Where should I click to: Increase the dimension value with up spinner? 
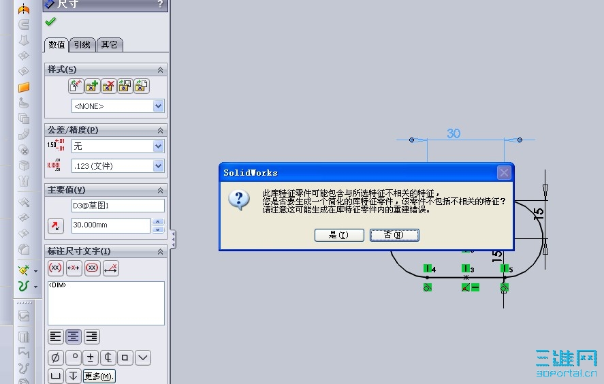(158, 221)
